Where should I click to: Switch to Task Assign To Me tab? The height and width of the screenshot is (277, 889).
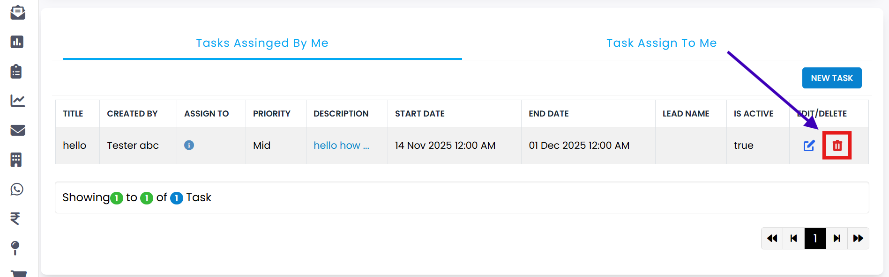click(x=661, y=43)
